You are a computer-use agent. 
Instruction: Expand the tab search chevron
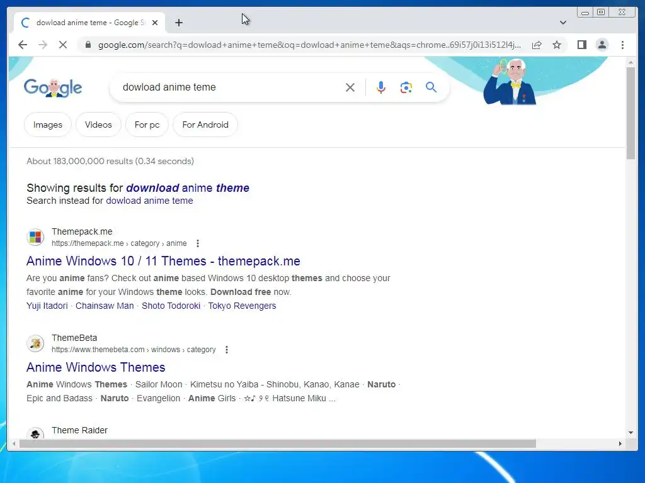[x=562, y=23]
